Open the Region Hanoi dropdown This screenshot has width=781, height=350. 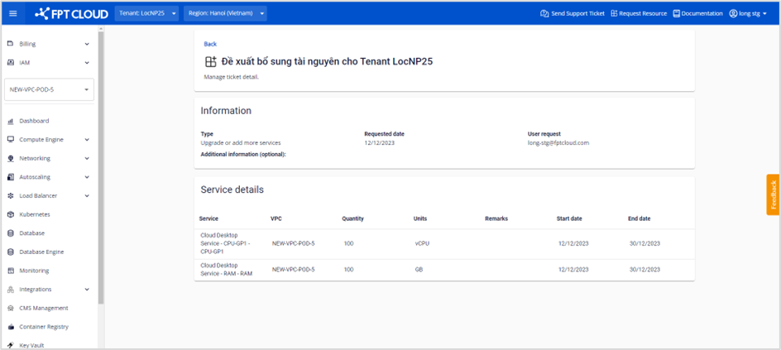click(x=225, y=13)
